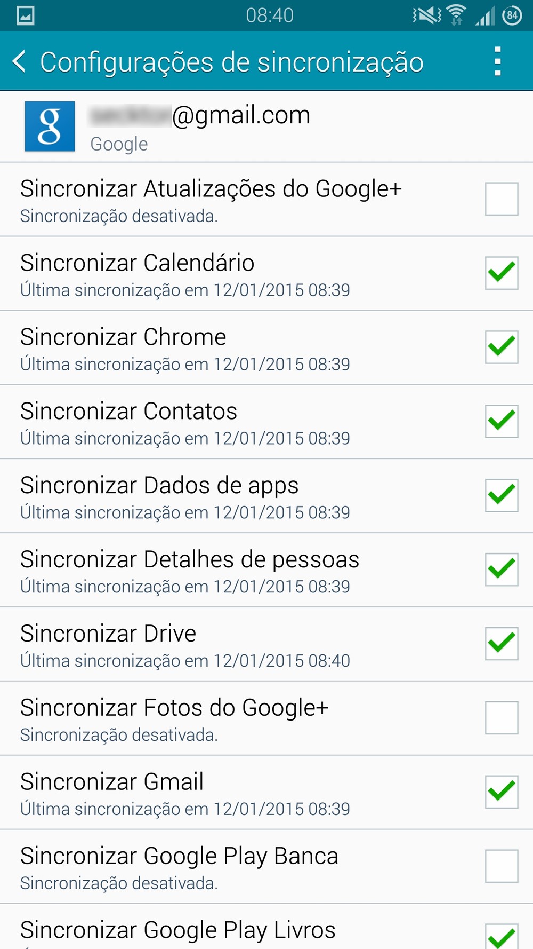Tap the gmail.com account address
The height and width of the screenshot is (949, 533).
(x=200, y=115)
